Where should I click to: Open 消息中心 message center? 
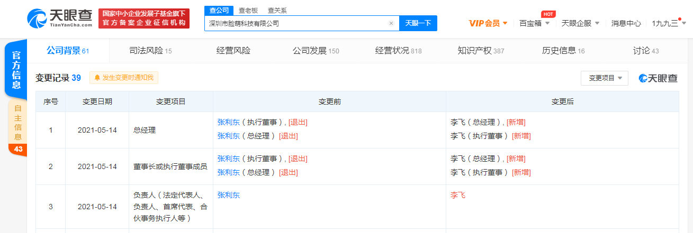click(x=626, y=23)
